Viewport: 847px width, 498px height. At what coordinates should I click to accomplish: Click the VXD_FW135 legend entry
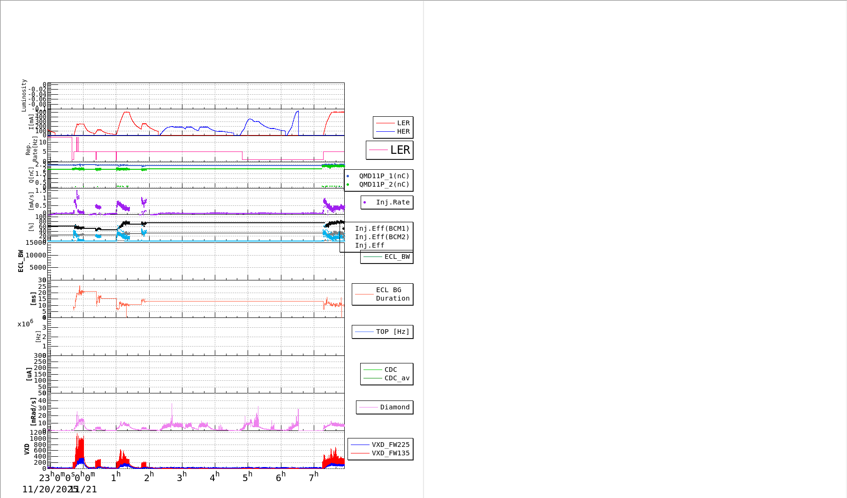coord(390,453)
